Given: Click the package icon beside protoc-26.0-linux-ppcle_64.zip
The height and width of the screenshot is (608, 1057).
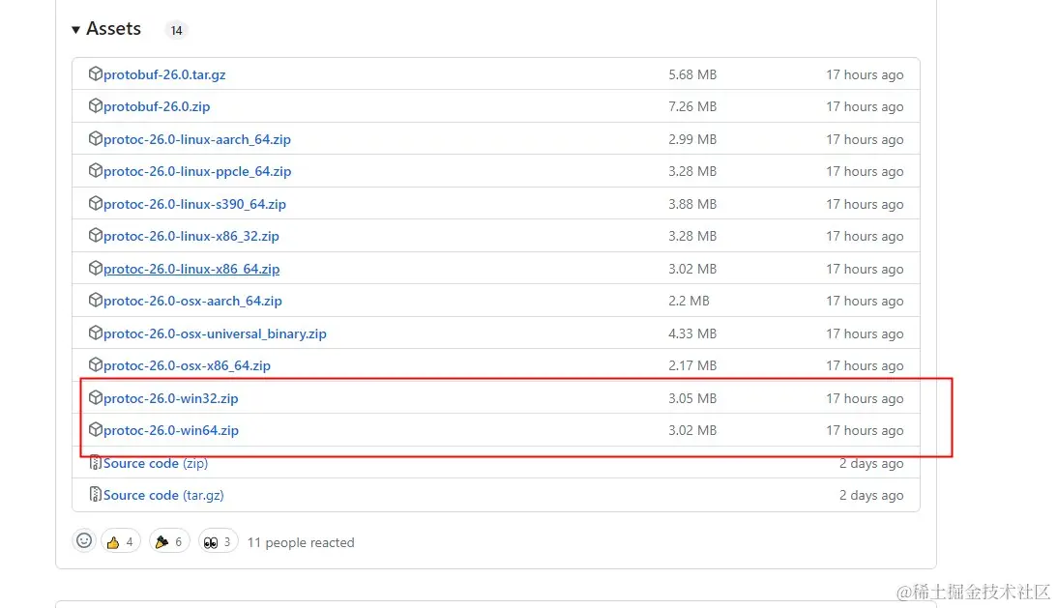Looking at the screenshot, I should pyautogui.click(x=96, y=170).
